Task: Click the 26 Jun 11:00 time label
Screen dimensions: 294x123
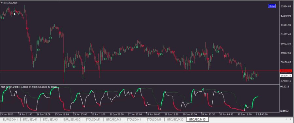Action: click(x=98, y=115)
